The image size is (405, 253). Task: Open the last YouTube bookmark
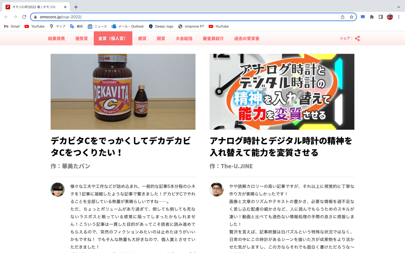pyautogui.click(x=219, y=26)
